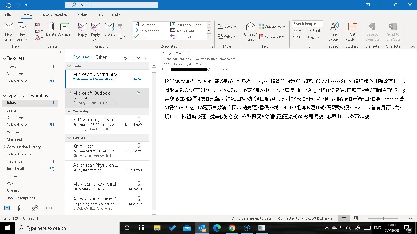Open the New Items button
Viewport: 417px width, 234px height.
[x=22, y=31]
